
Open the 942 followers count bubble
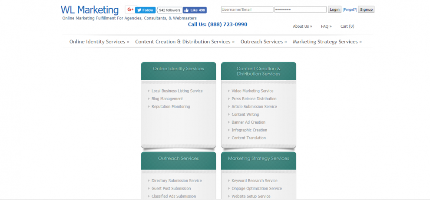tap(169, 10)
